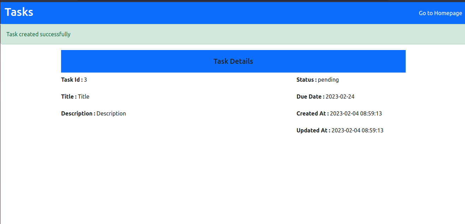Click the title value 'Title'
The width and height of the screenshot is (465, 224).
84,97
